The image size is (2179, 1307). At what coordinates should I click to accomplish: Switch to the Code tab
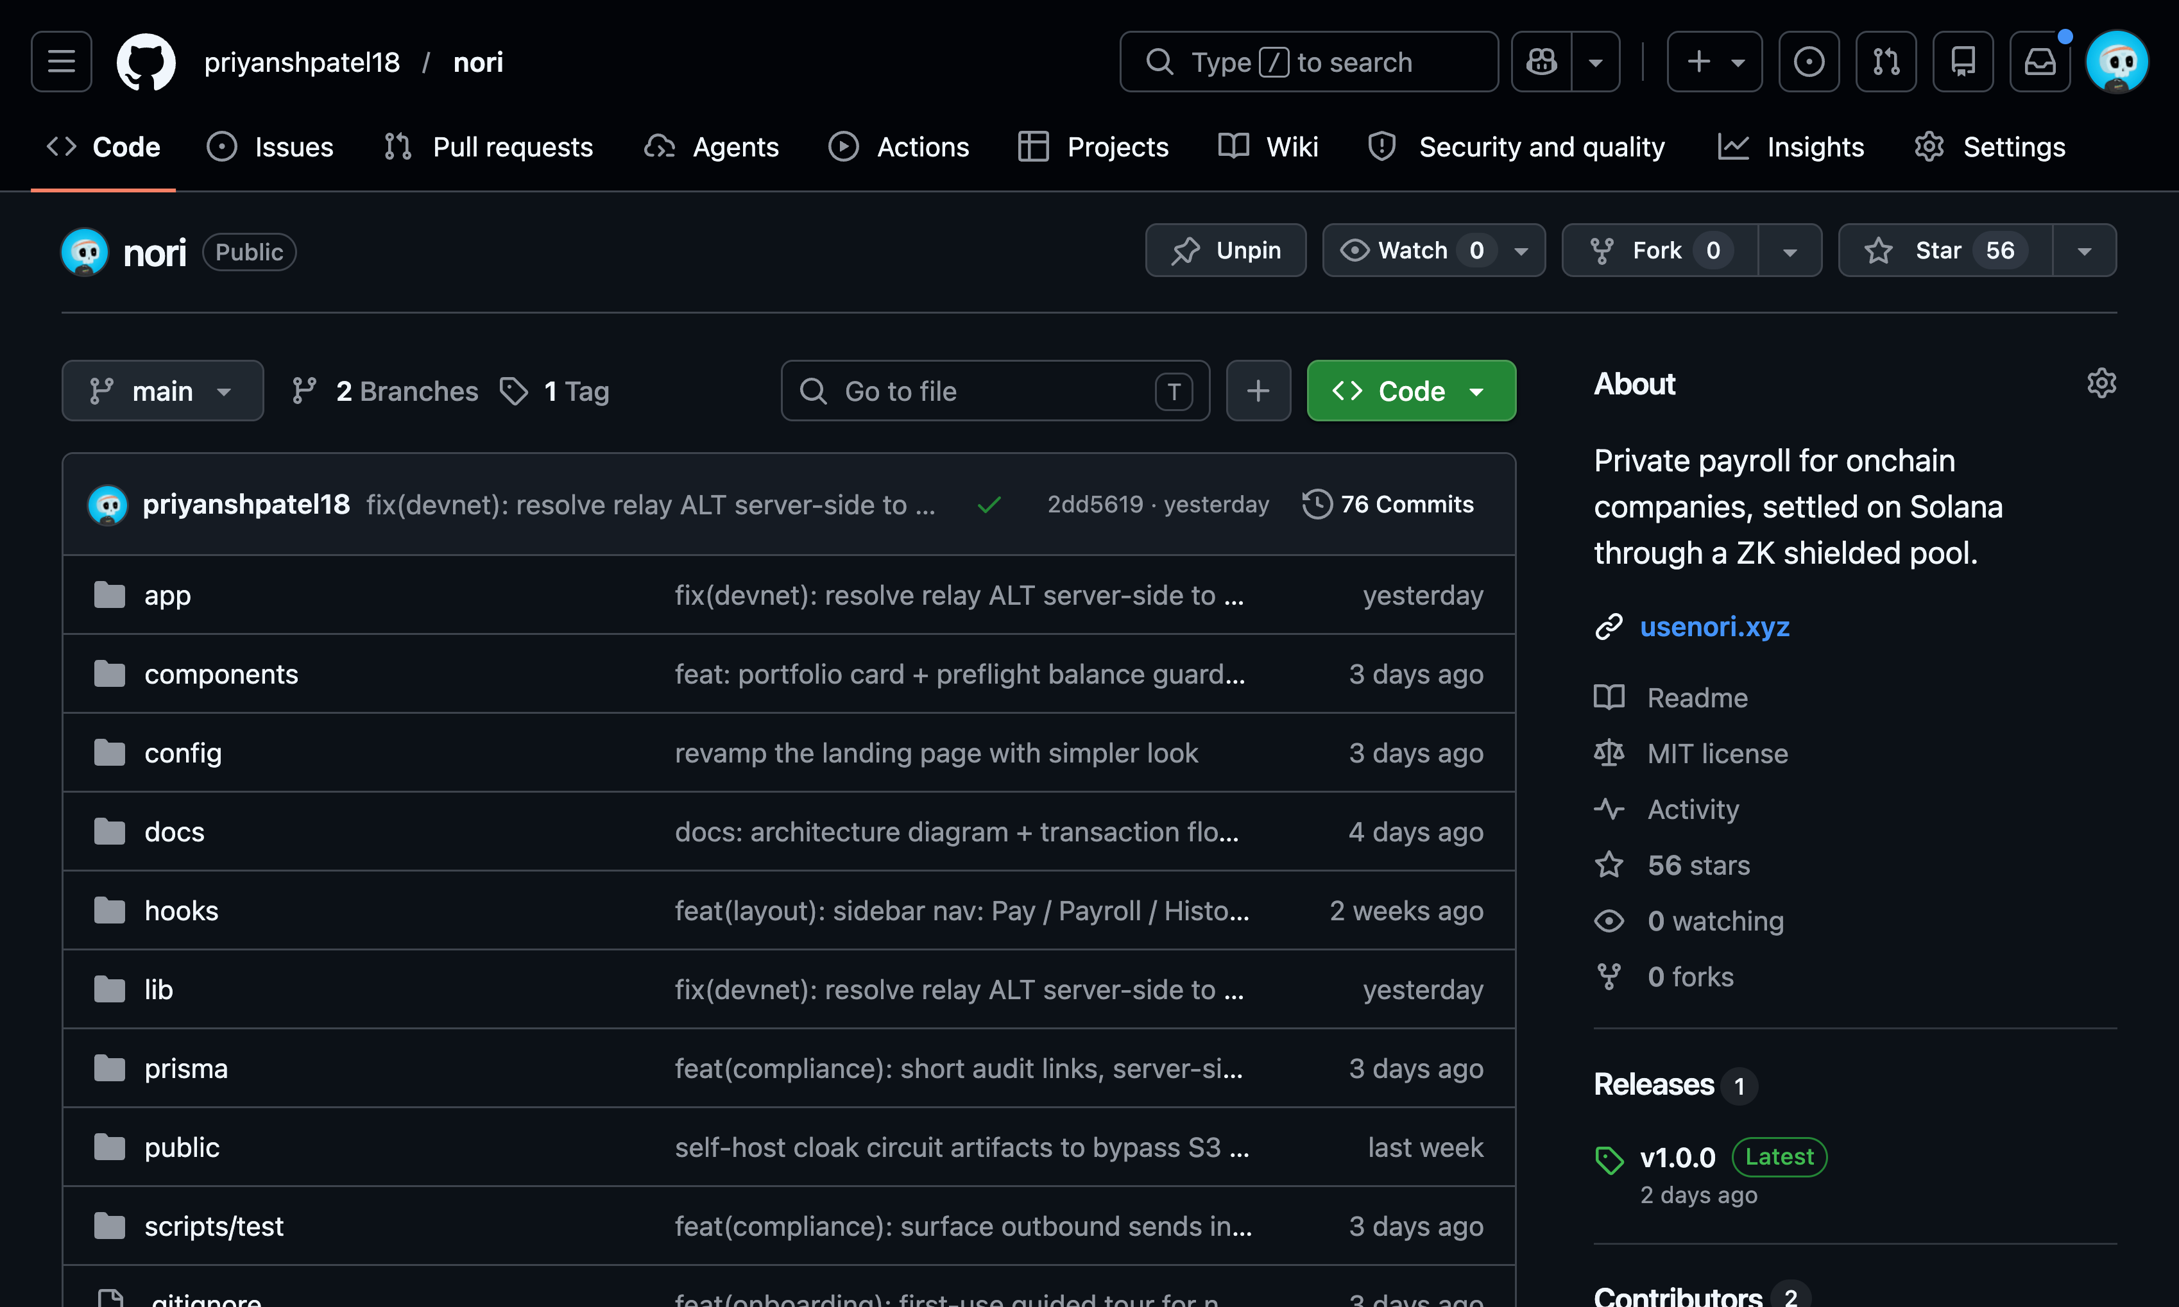pyautogui.click(x=103, y=147)
